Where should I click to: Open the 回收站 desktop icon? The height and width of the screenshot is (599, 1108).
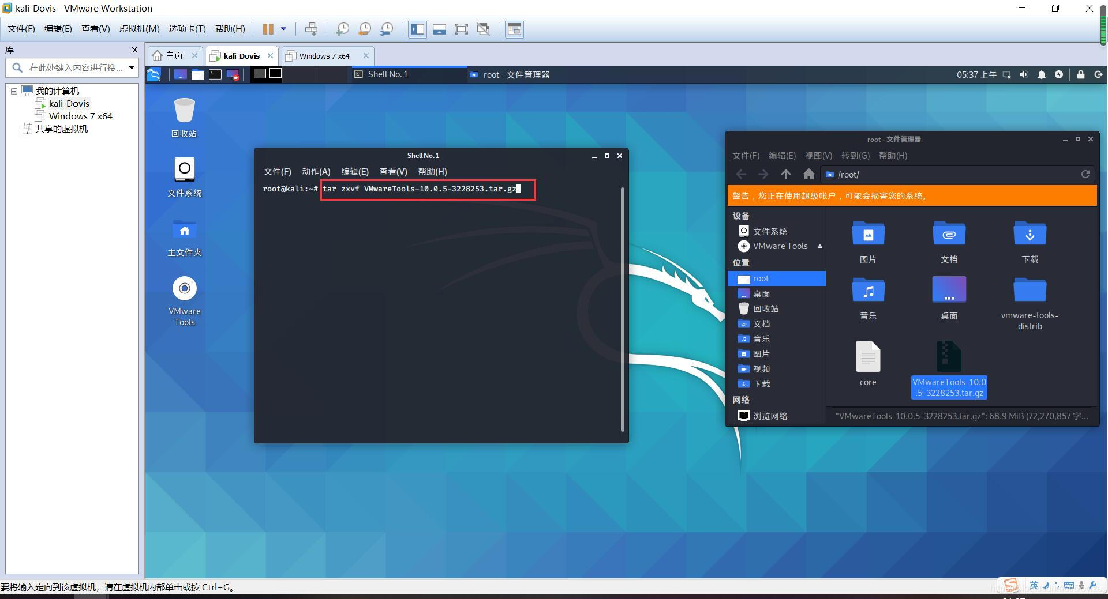coord(184,118)
